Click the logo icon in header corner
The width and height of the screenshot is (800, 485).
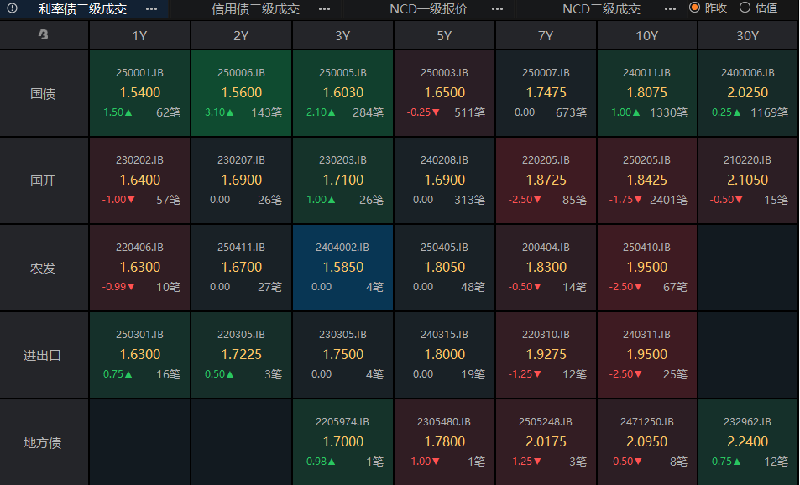click(x=43, y=35)
